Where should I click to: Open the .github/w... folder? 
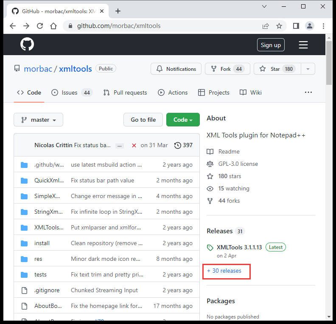49,165
